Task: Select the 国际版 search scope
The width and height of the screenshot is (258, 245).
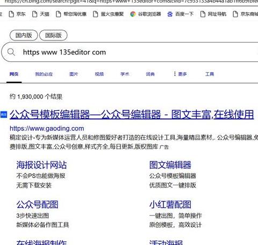Action: pyautogui.click(x=53, y=35)
